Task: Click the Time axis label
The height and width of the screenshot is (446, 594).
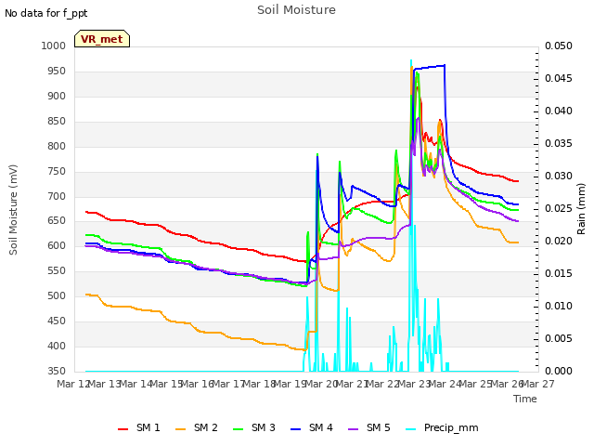Action: [525, 399]
